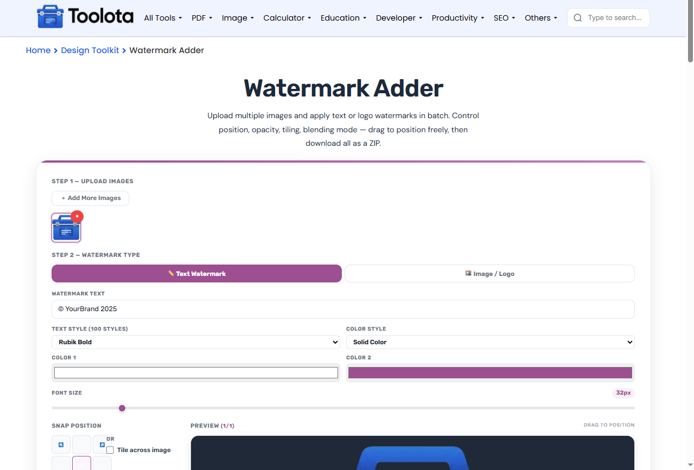Open the Calculator menu
This screenshot has height=470, width=694.
point(287,18)
